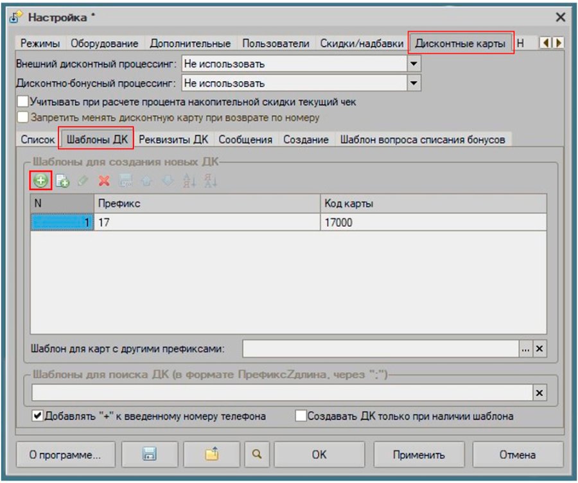Open the folder export icon button
578x483 pixels.
coord(211,454)
